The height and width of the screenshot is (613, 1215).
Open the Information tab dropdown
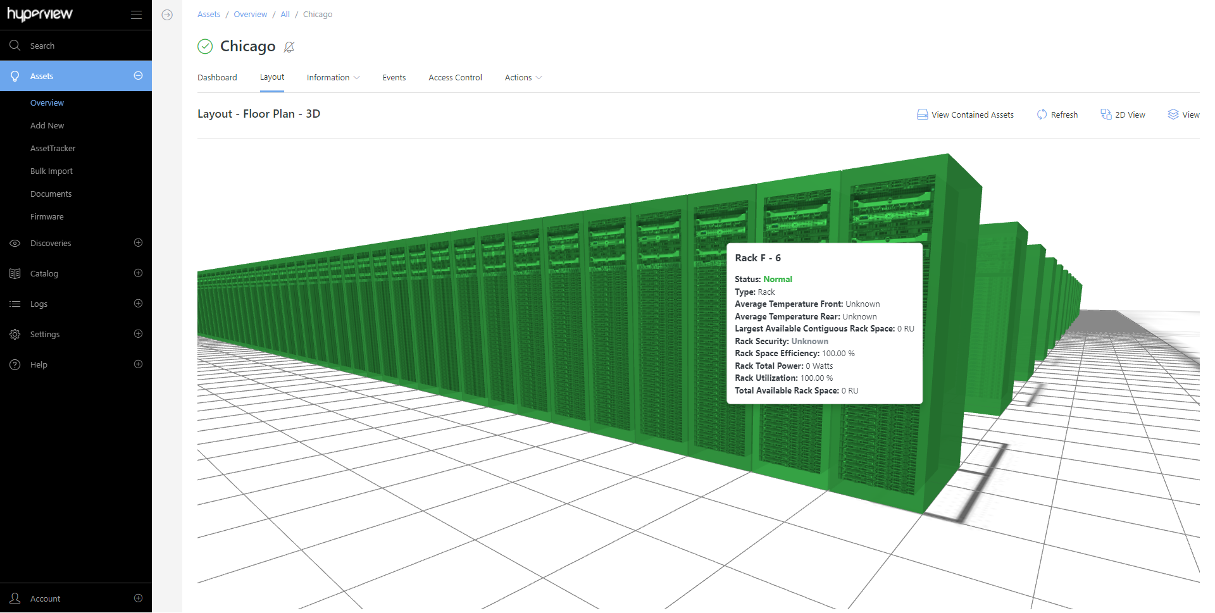tap(333, 77)
